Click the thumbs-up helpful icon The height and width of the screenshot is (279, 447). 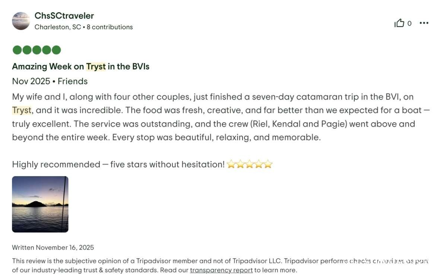click(x=399, y=23)
